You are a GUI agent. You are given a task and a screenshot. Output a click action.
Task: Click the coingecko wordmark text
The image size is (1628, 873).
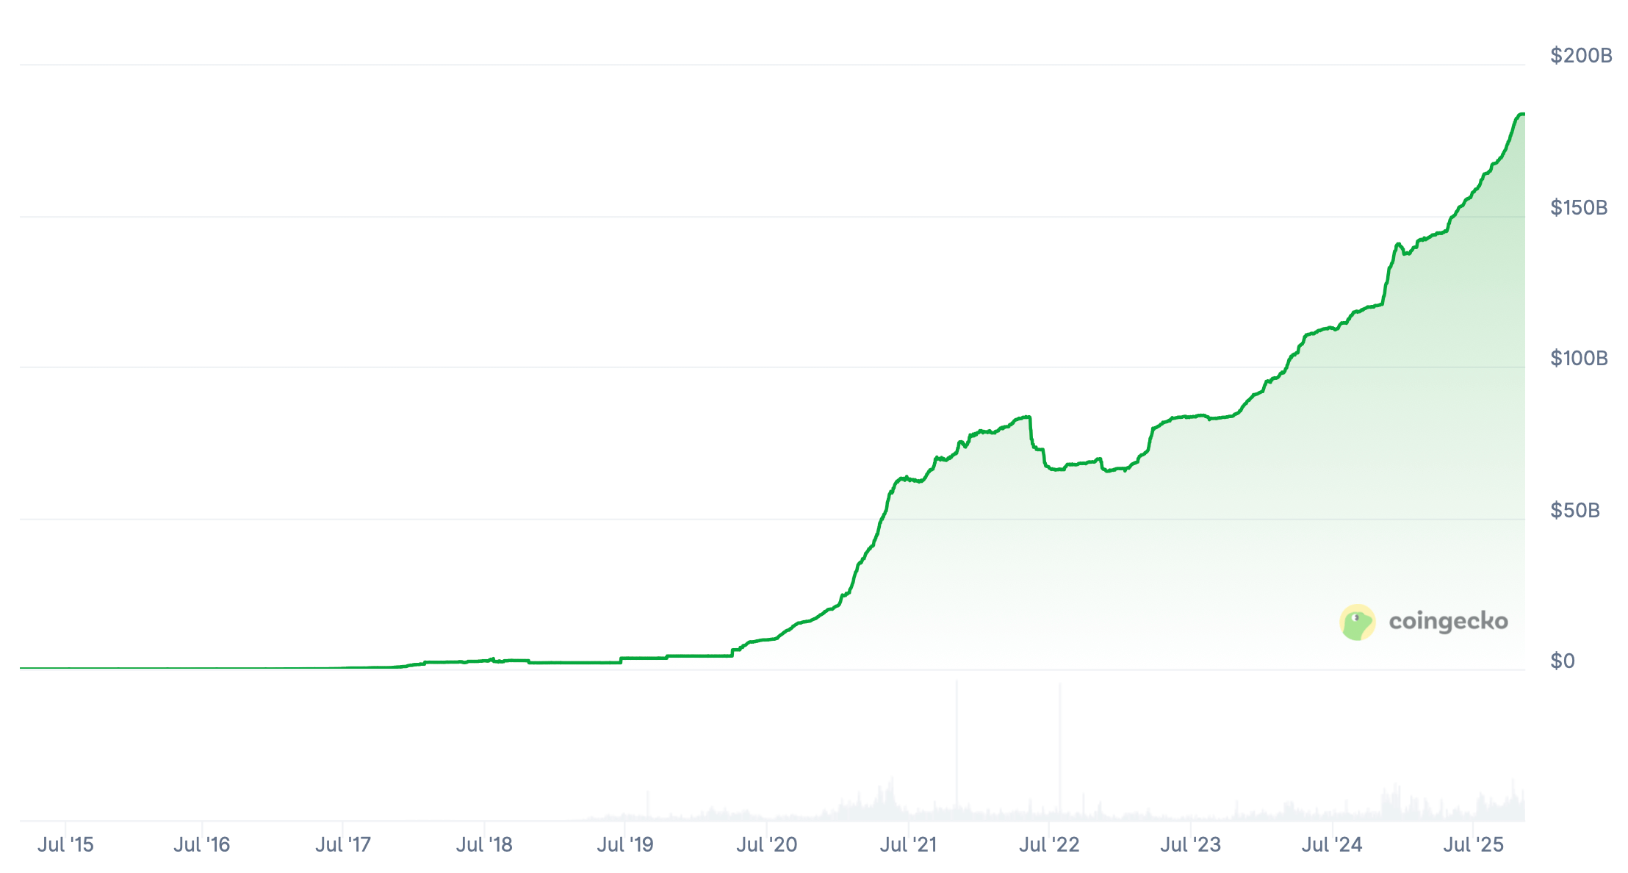[1448, 622]
